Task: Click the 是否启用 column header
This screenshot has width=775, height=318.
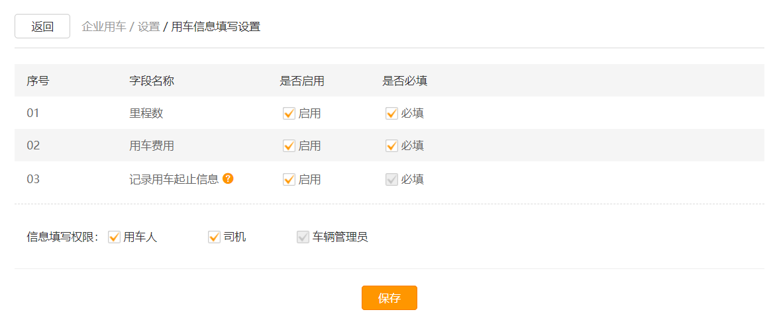Action: (x=302, y=81)
